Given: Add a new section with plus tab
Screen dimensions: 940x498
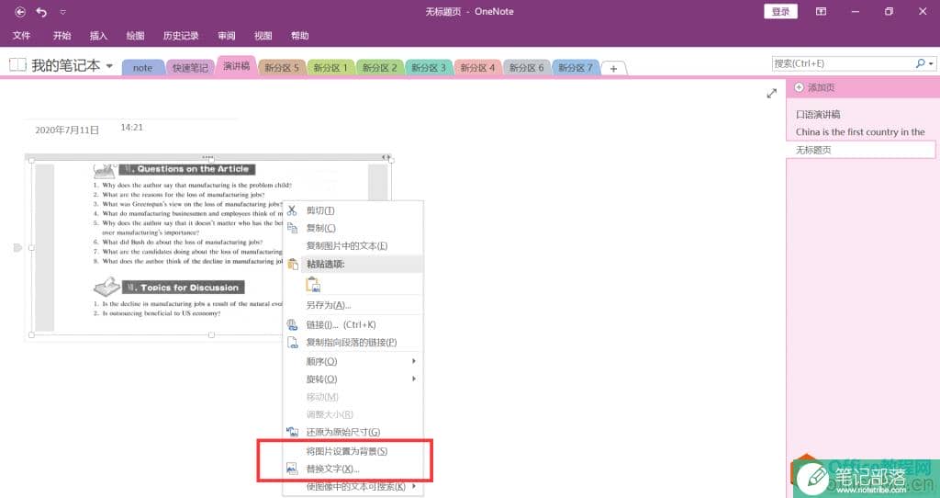Looking at the screenshot, I should (613, 68).
